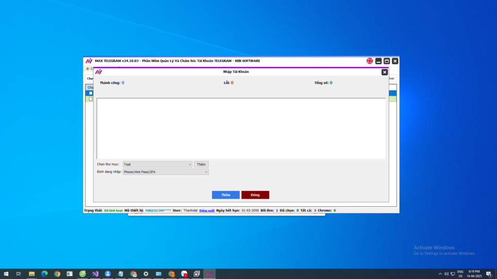Show hidden system tray icons

[440, 274]
